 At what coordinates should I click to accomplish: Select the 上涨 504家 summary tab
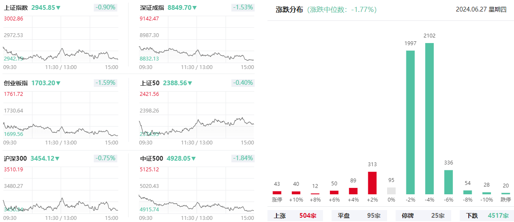[x=295, y=216]
